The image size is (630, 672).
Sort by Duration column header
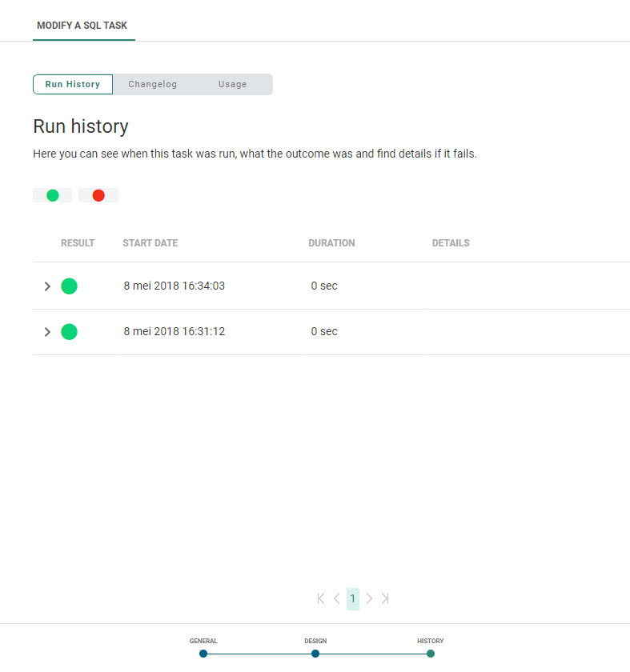331,243
